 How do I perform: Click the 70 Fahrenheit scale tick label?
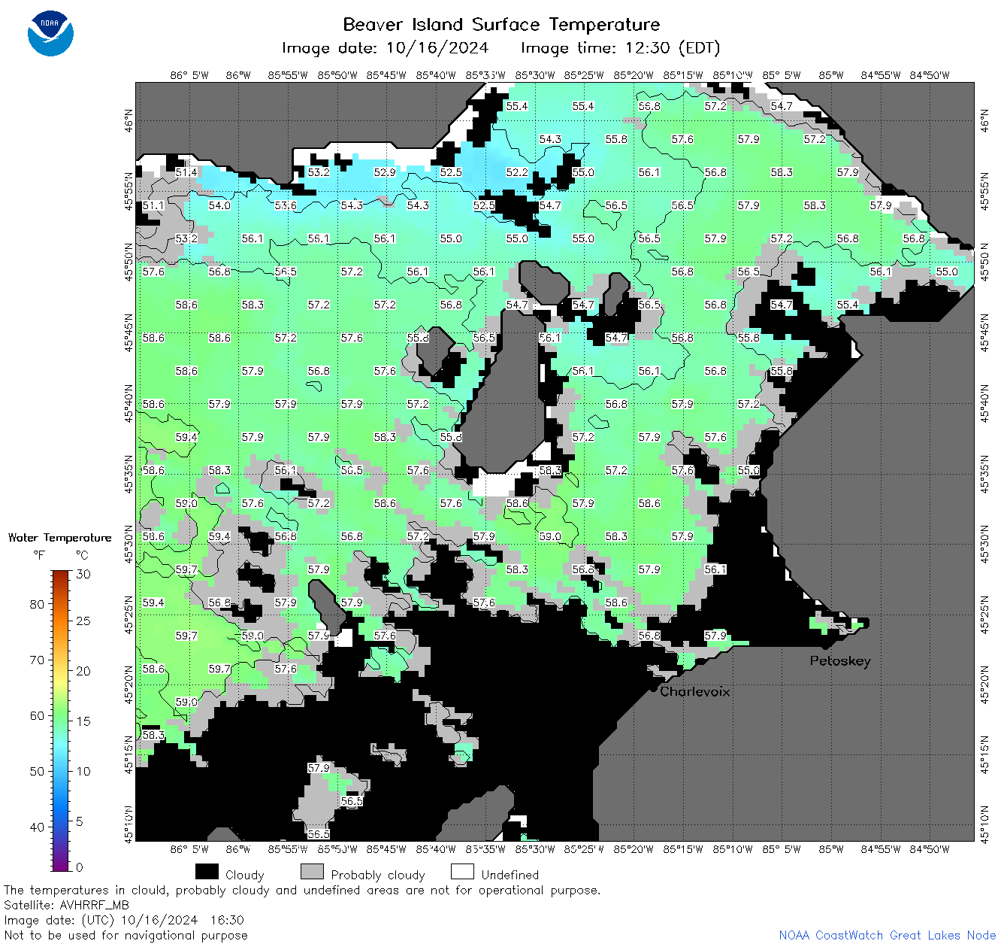coord(37,660)
